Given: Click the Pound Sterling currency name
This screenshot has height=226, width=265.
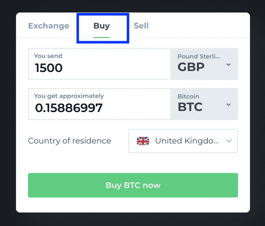Looking at the screenshot, I should 199,57.
